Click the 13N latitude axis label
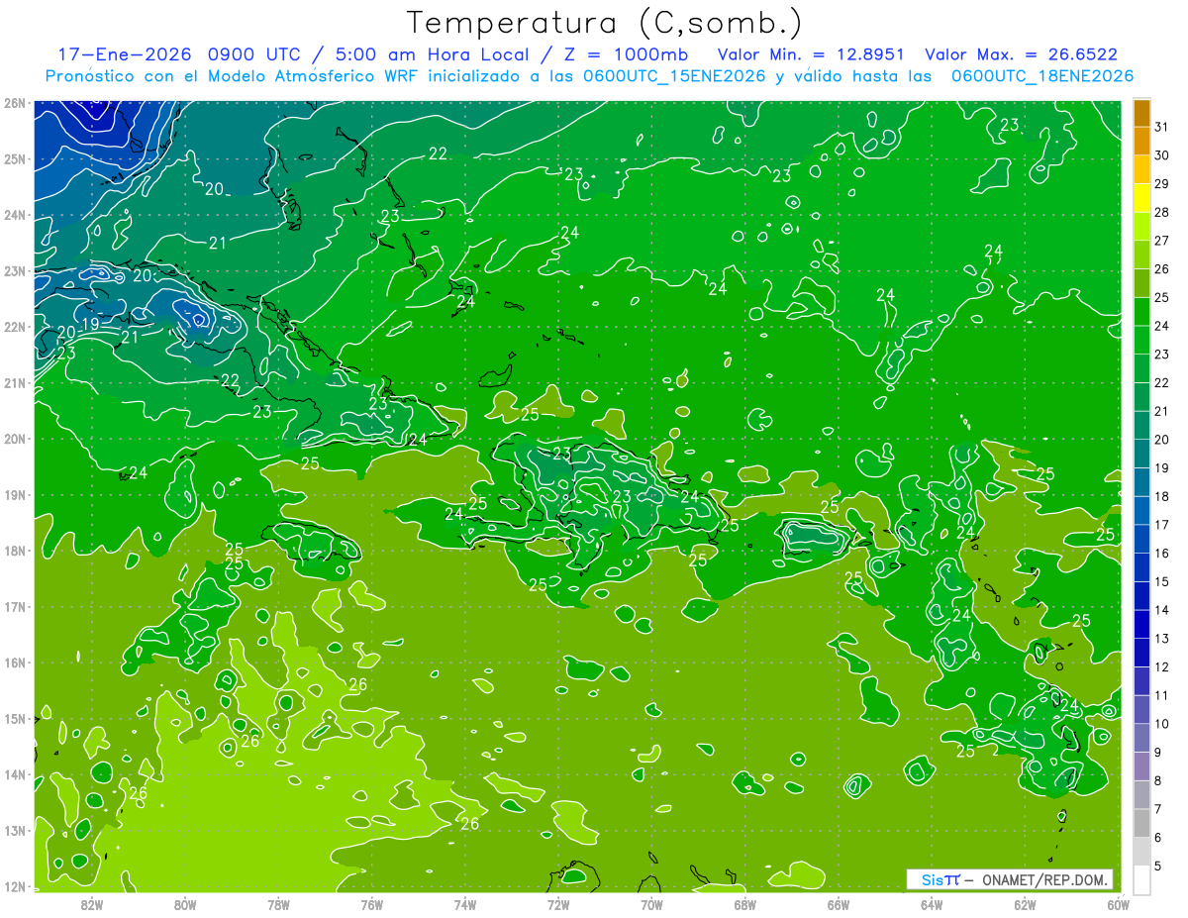Image resolution: width=1188 pixels, height=918 pixels. click(x=14, y=831)
